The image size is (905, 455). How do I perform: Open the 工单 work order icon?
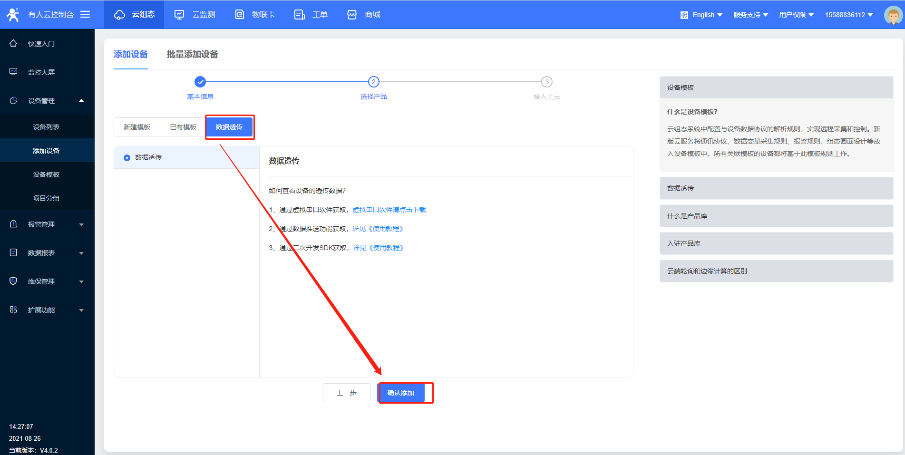pyautogui.click(x=299, y=15)
